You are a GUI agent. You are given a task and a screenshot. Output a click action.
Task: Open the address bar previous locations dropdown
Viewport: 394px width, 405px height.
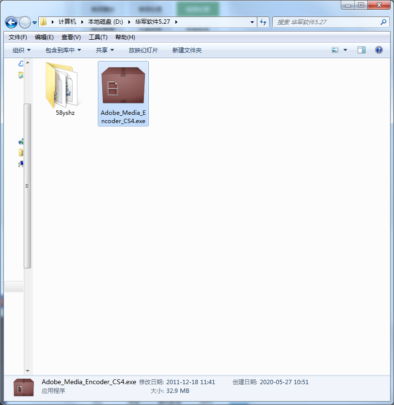coord(252,22)
